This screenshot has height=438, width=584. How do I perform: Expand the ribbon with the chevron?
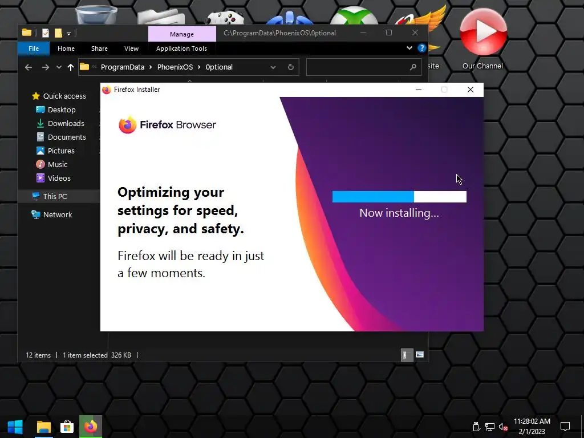coord(409,48)
